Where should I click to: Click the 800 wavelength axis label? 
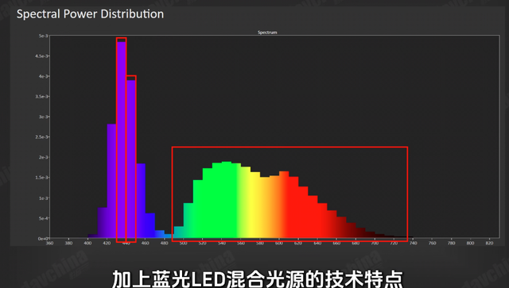coord(470,243)
